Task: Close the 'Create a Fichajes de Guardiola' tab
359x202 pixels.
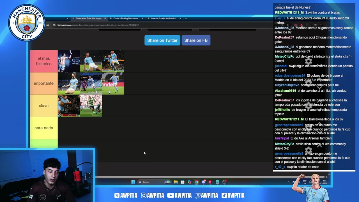Action: coord(180,18)
